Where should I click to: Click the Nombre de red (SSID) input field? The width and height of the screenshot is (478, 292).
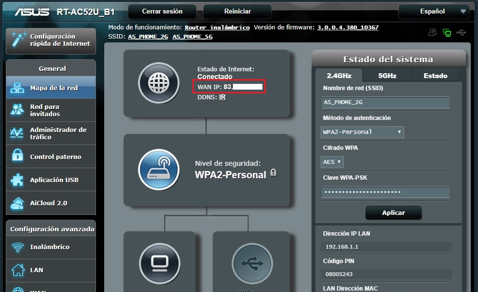click(385, 102)
